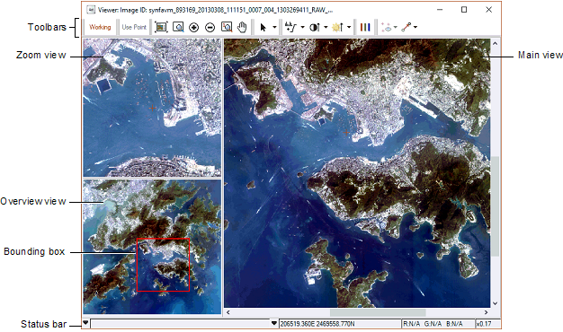Screen dimensions: 563x332
Task: Click the left arrow of horizontal scrollbar
Action: [228, 312]
